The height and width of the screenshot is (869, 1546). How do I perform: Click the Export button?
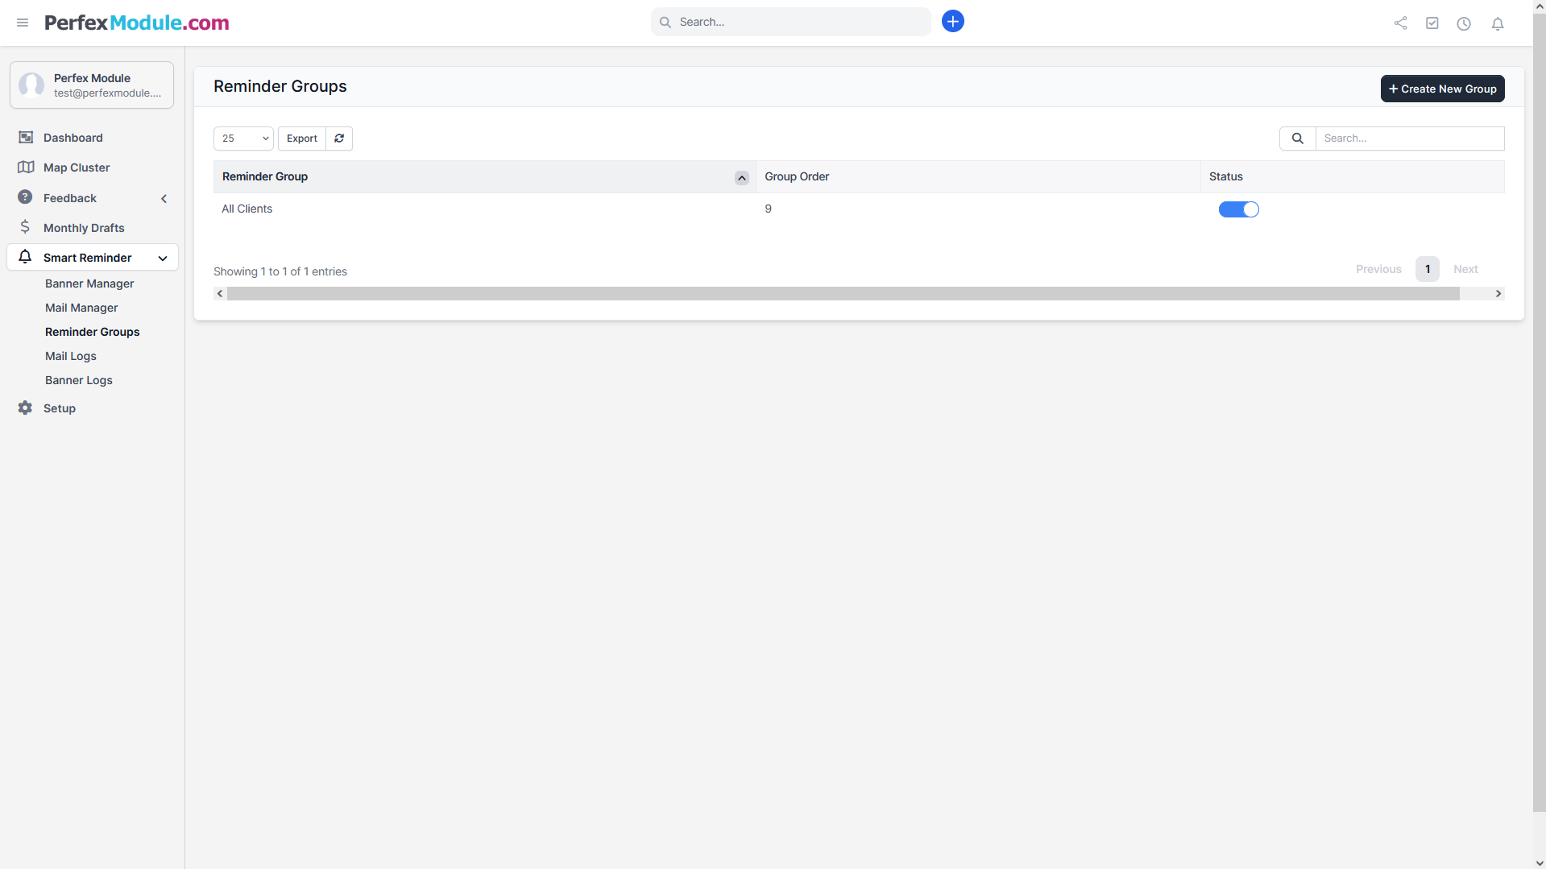coord(302,139)
